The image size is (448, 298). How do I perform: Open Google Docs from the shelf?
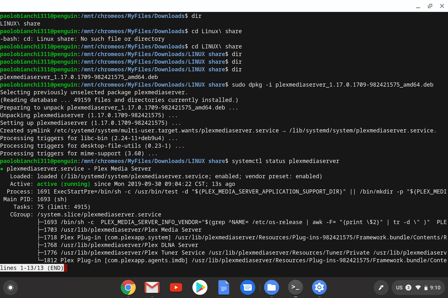tap(223, 288)
